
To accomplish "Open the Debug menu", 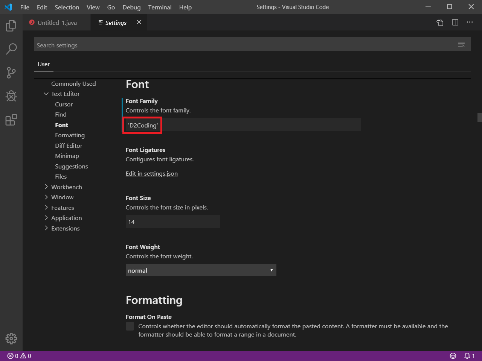I will click(x=131, y=7).
